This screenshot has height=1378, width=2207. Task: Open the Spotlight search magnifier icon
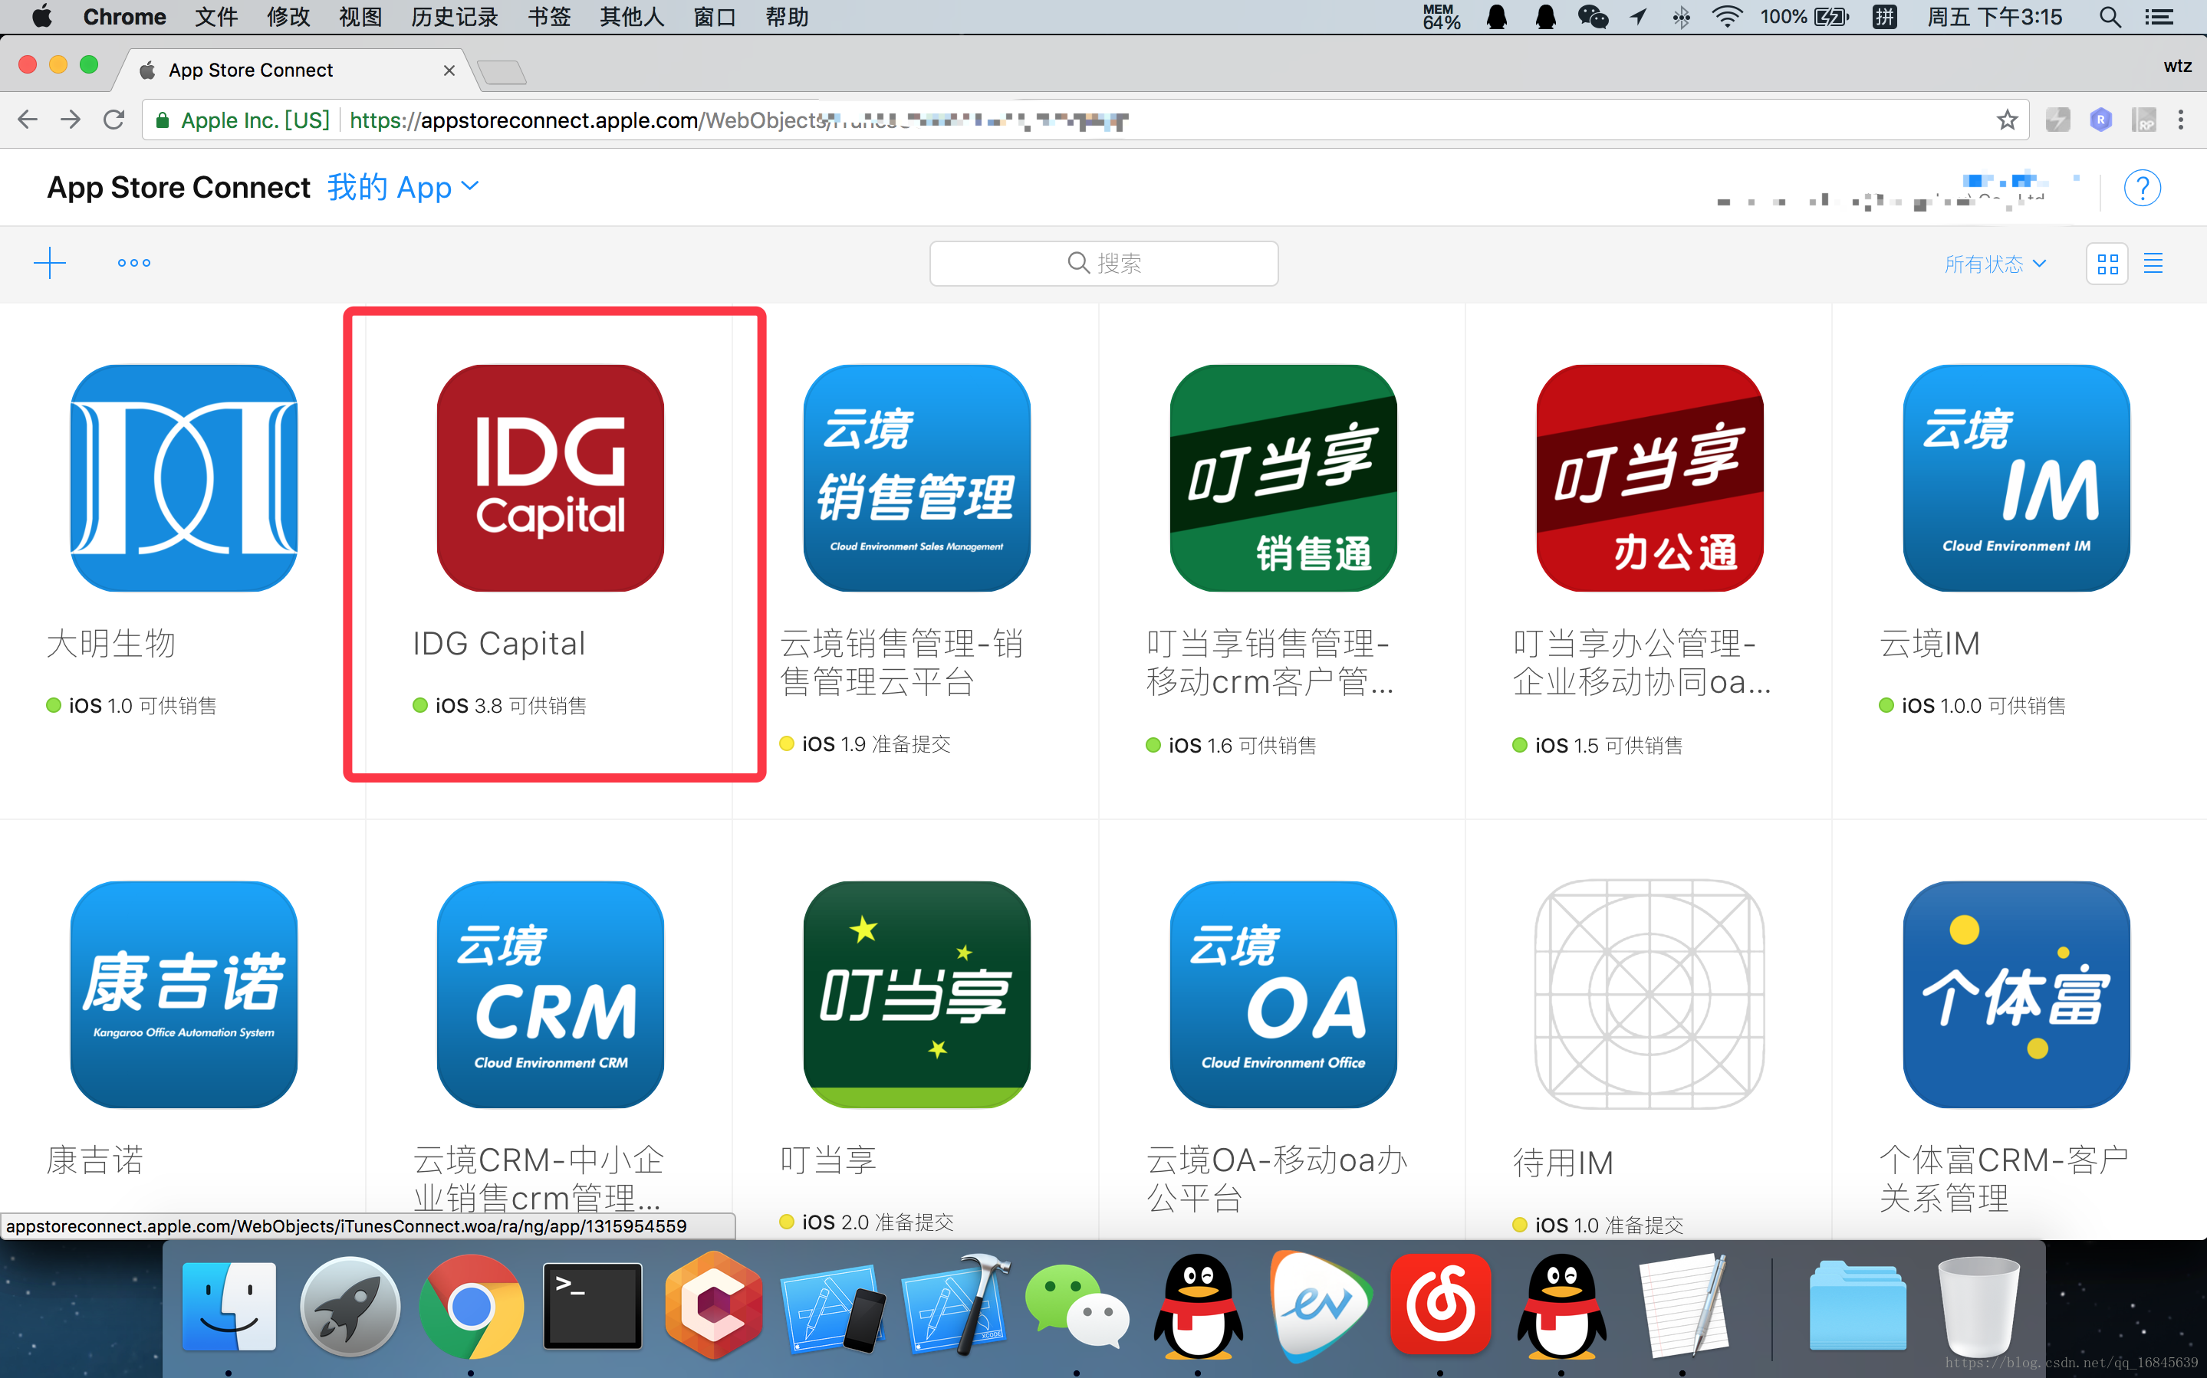tap(2110, 16)
